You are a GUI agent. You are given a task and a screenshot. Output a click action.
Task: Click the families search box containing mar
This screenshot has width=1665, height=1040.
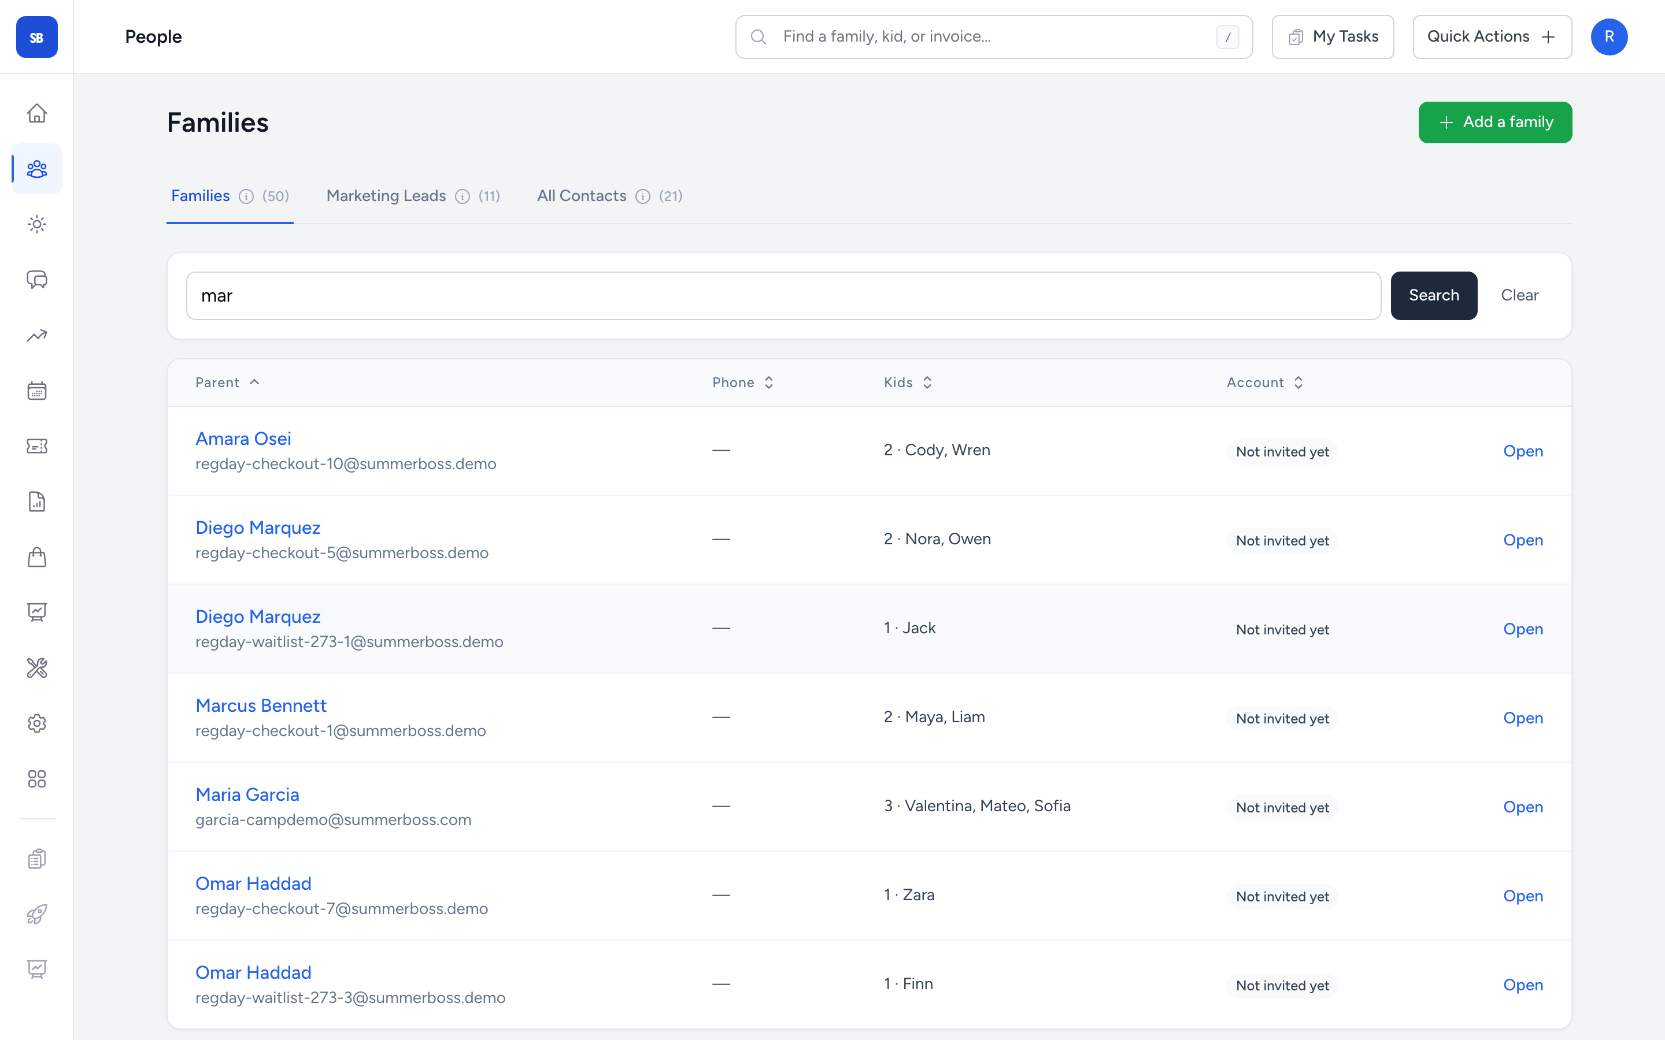coord(783,296)
